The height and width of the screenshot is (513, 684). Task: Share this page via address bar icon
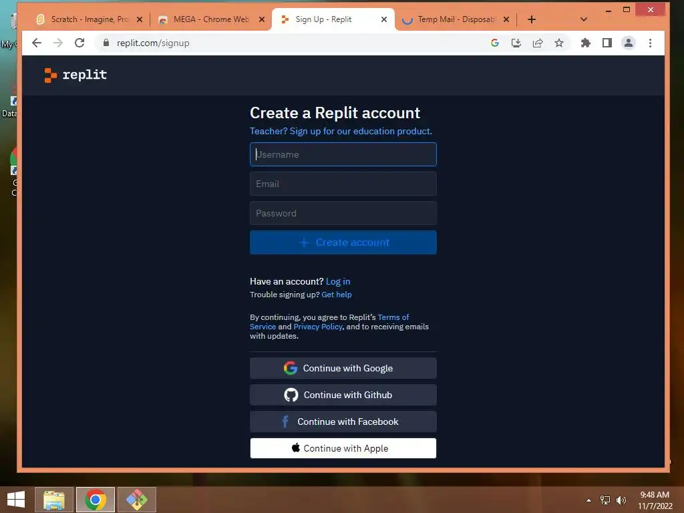[x=538, y=43]
